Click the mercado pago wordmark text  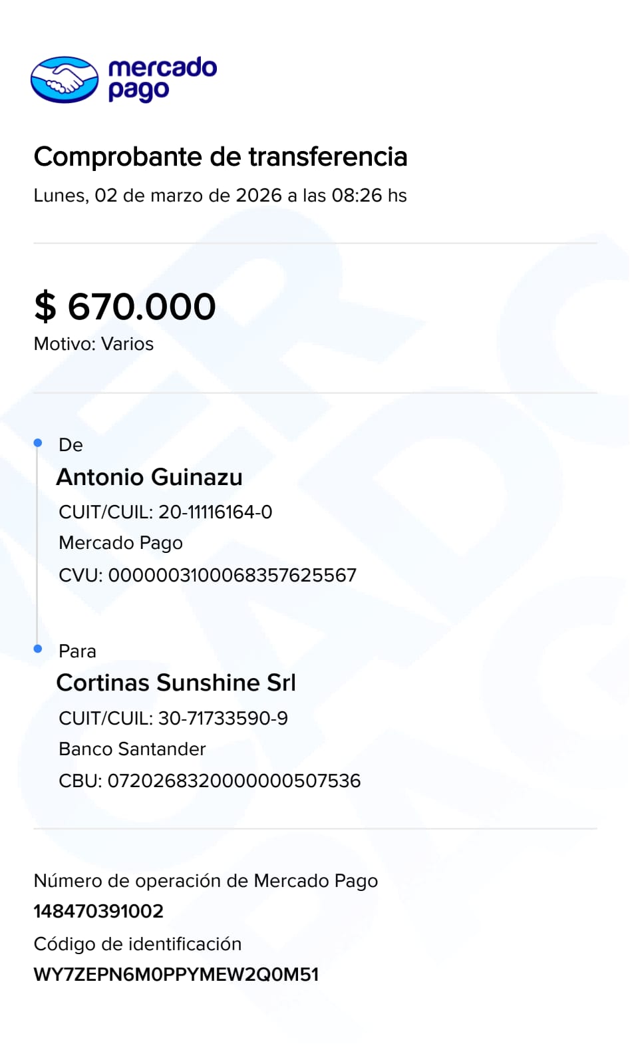pyautogui.click(x=162, y=79)
